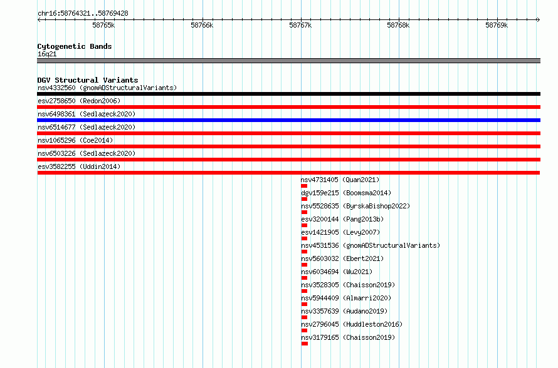Click the small red marker under nsv5528635
The image size is (558, 368).
click(x=304, y=212)
